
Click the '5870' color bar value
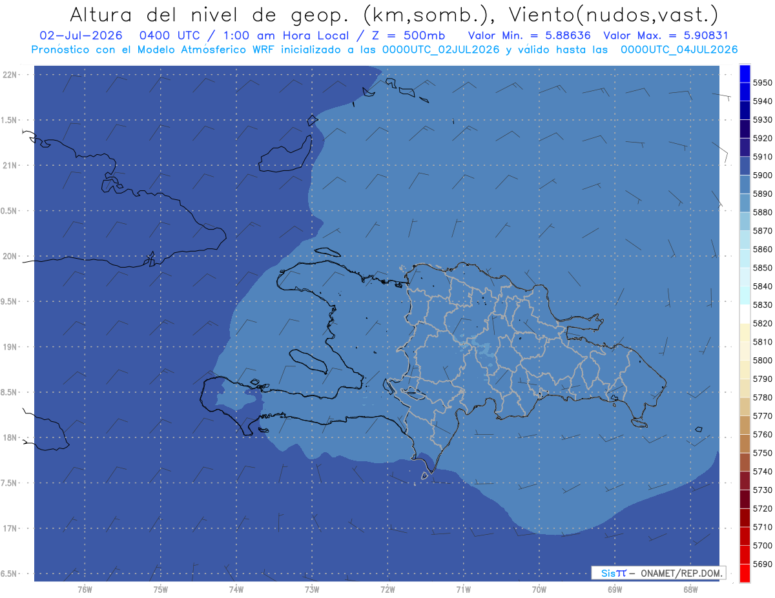tap(762, 231)
